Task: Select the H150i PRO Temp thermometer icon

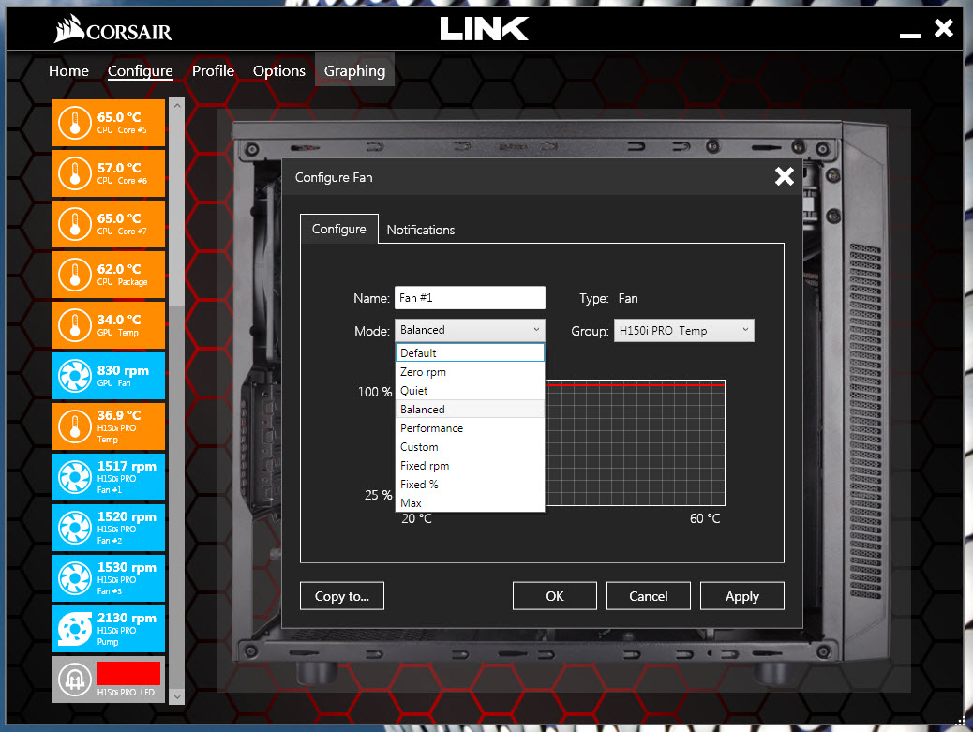Action: (75, 426)
